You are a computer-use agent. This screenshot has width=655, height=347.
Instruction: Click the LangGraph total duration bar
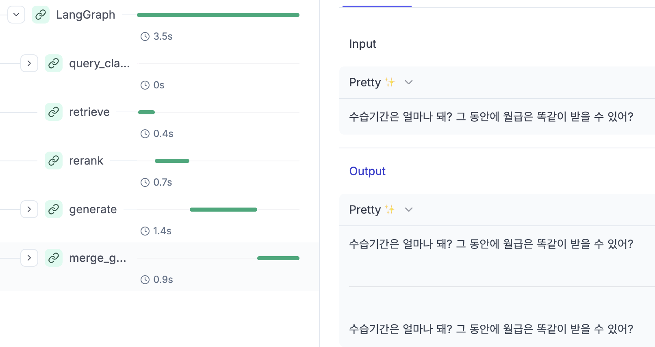[218, 15]
